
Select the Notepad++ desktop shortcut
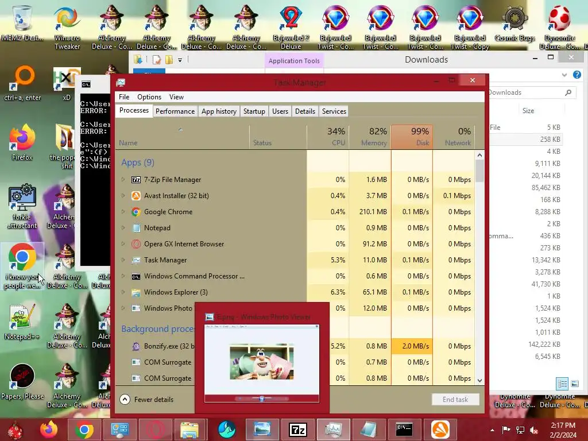22,322
